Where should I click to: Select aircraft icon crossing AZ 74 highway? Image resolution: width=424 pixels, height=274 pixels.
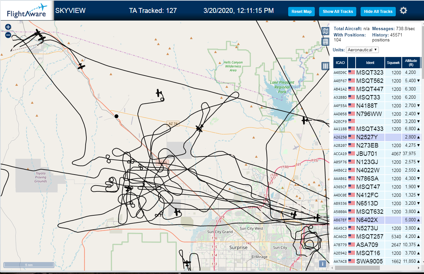click(199, 128)
